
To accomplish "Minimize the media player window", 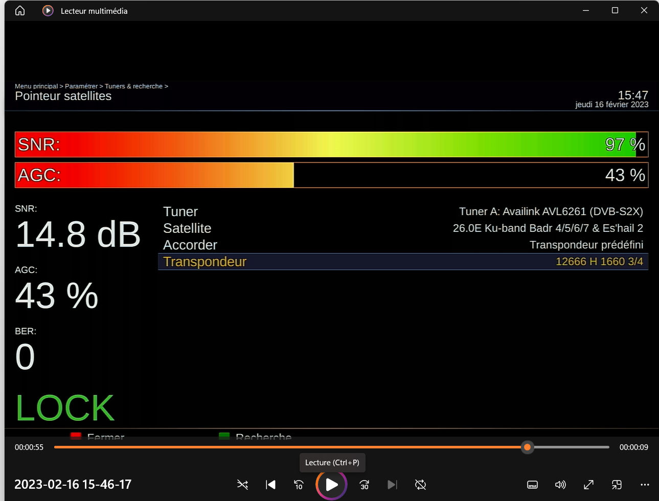I will [x=586, y=11].
